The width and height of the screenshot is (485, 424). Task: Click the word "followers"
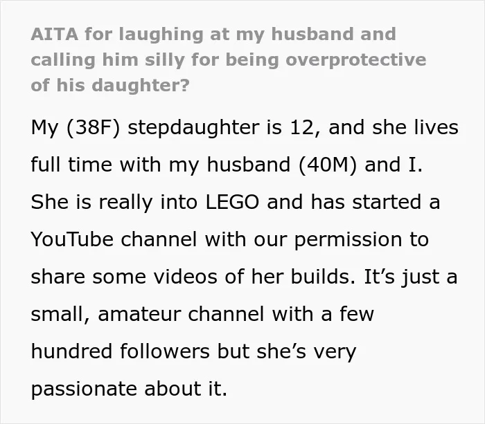point(165,351)
